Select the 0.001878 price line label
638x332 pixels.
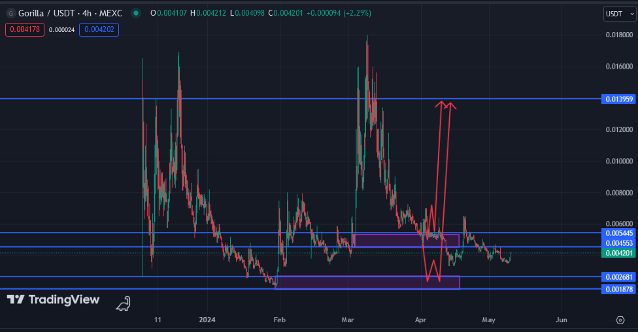619,290
